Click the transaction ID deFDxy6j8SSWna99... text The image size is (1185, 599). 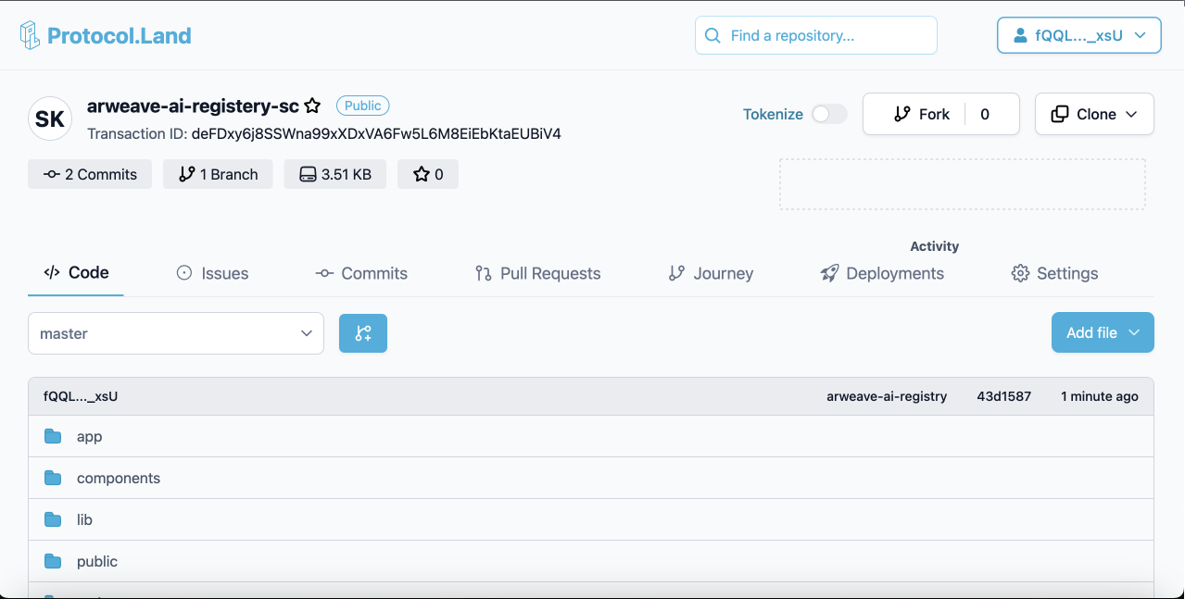pos(376,133)
